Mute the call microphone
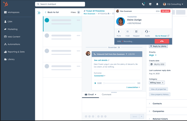The image size is (187, 121). pyautogui.click(x=118, y=31)
